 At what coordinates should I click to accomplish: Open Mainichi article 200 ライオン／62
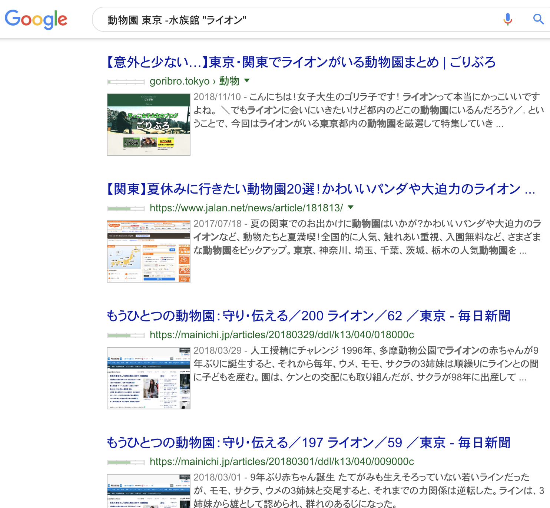(x=308, y=316)
